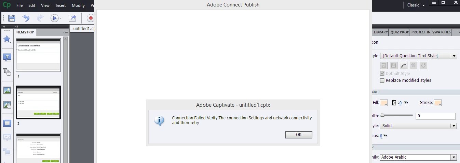
Task: Click the Publish share icon in toolbar
Action: point(72,18)
